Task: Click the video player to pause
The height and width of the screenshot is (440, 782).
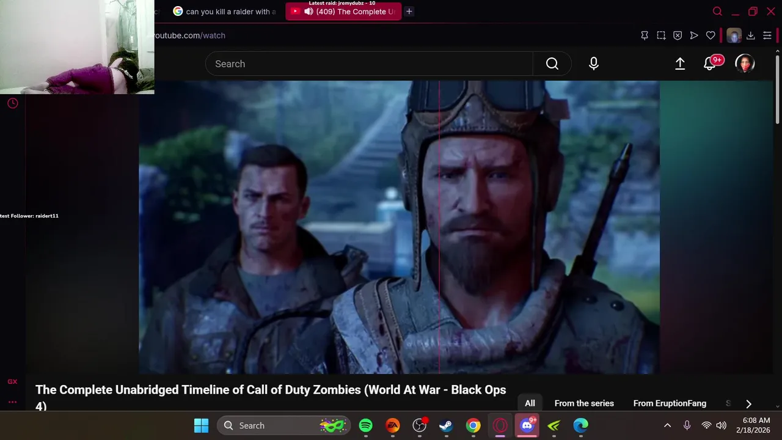Action: pyautogui.click(x=400, y=227)
